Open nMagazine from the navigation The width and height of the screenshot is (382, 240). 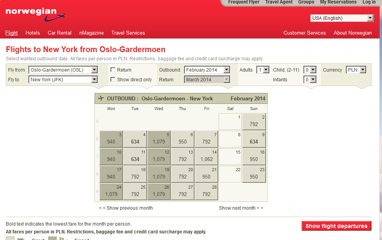(x=91, y=33)
